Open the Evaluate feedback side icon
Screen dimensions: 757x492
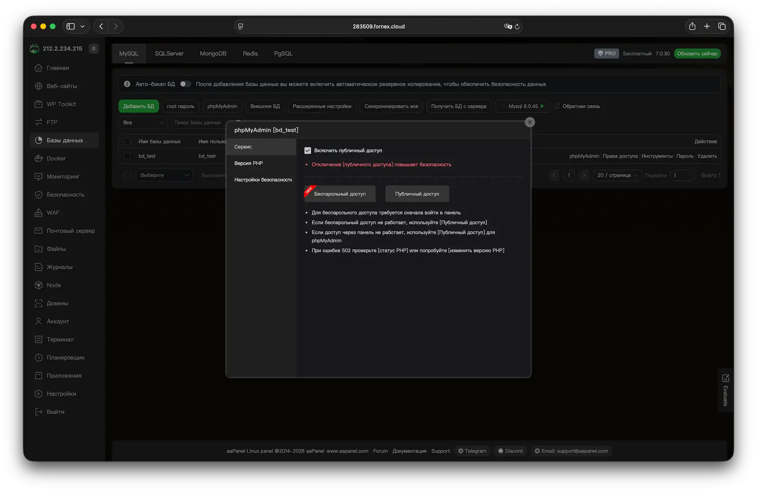tap(725, 378)
